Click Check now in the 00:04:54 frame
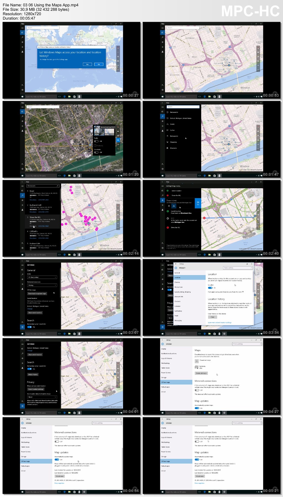The width and height of the screenshot is (283, 497). (x=59, y=476)
